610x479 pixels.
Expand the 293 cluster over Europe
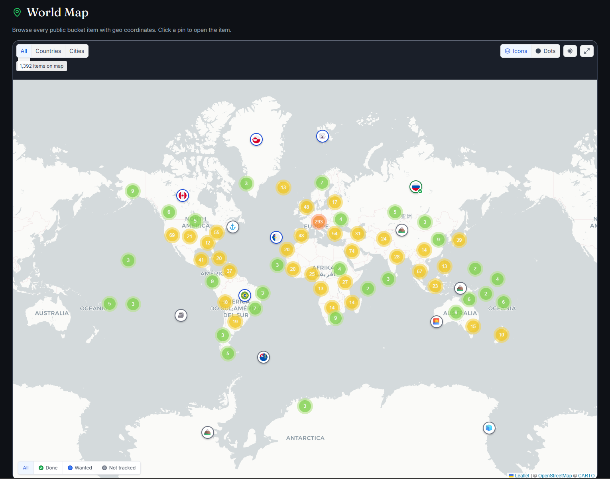pos(319,222)
